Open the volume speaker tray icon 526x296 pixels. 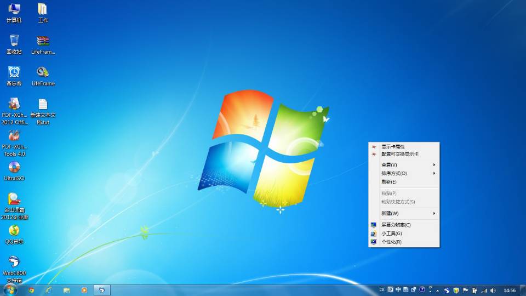493,290
